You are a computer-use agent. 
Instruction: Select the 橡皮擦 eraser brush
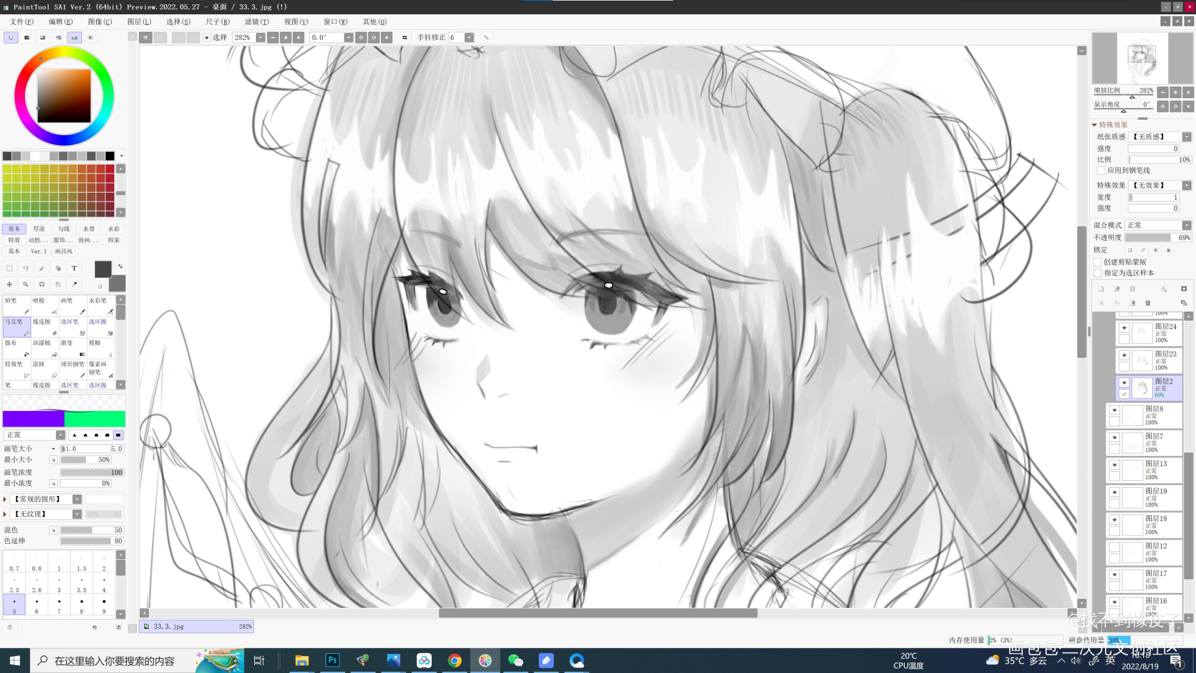(45, 326)
